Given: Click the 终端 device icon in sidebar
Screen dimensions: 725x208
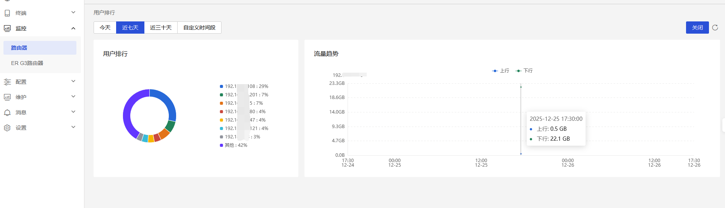Looking at the screenshot, I should click(x=7, y=13).
